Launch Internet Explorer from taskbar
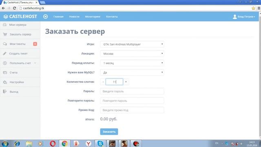Viewport: 261px width, 147px height. [x=17, y=143]
